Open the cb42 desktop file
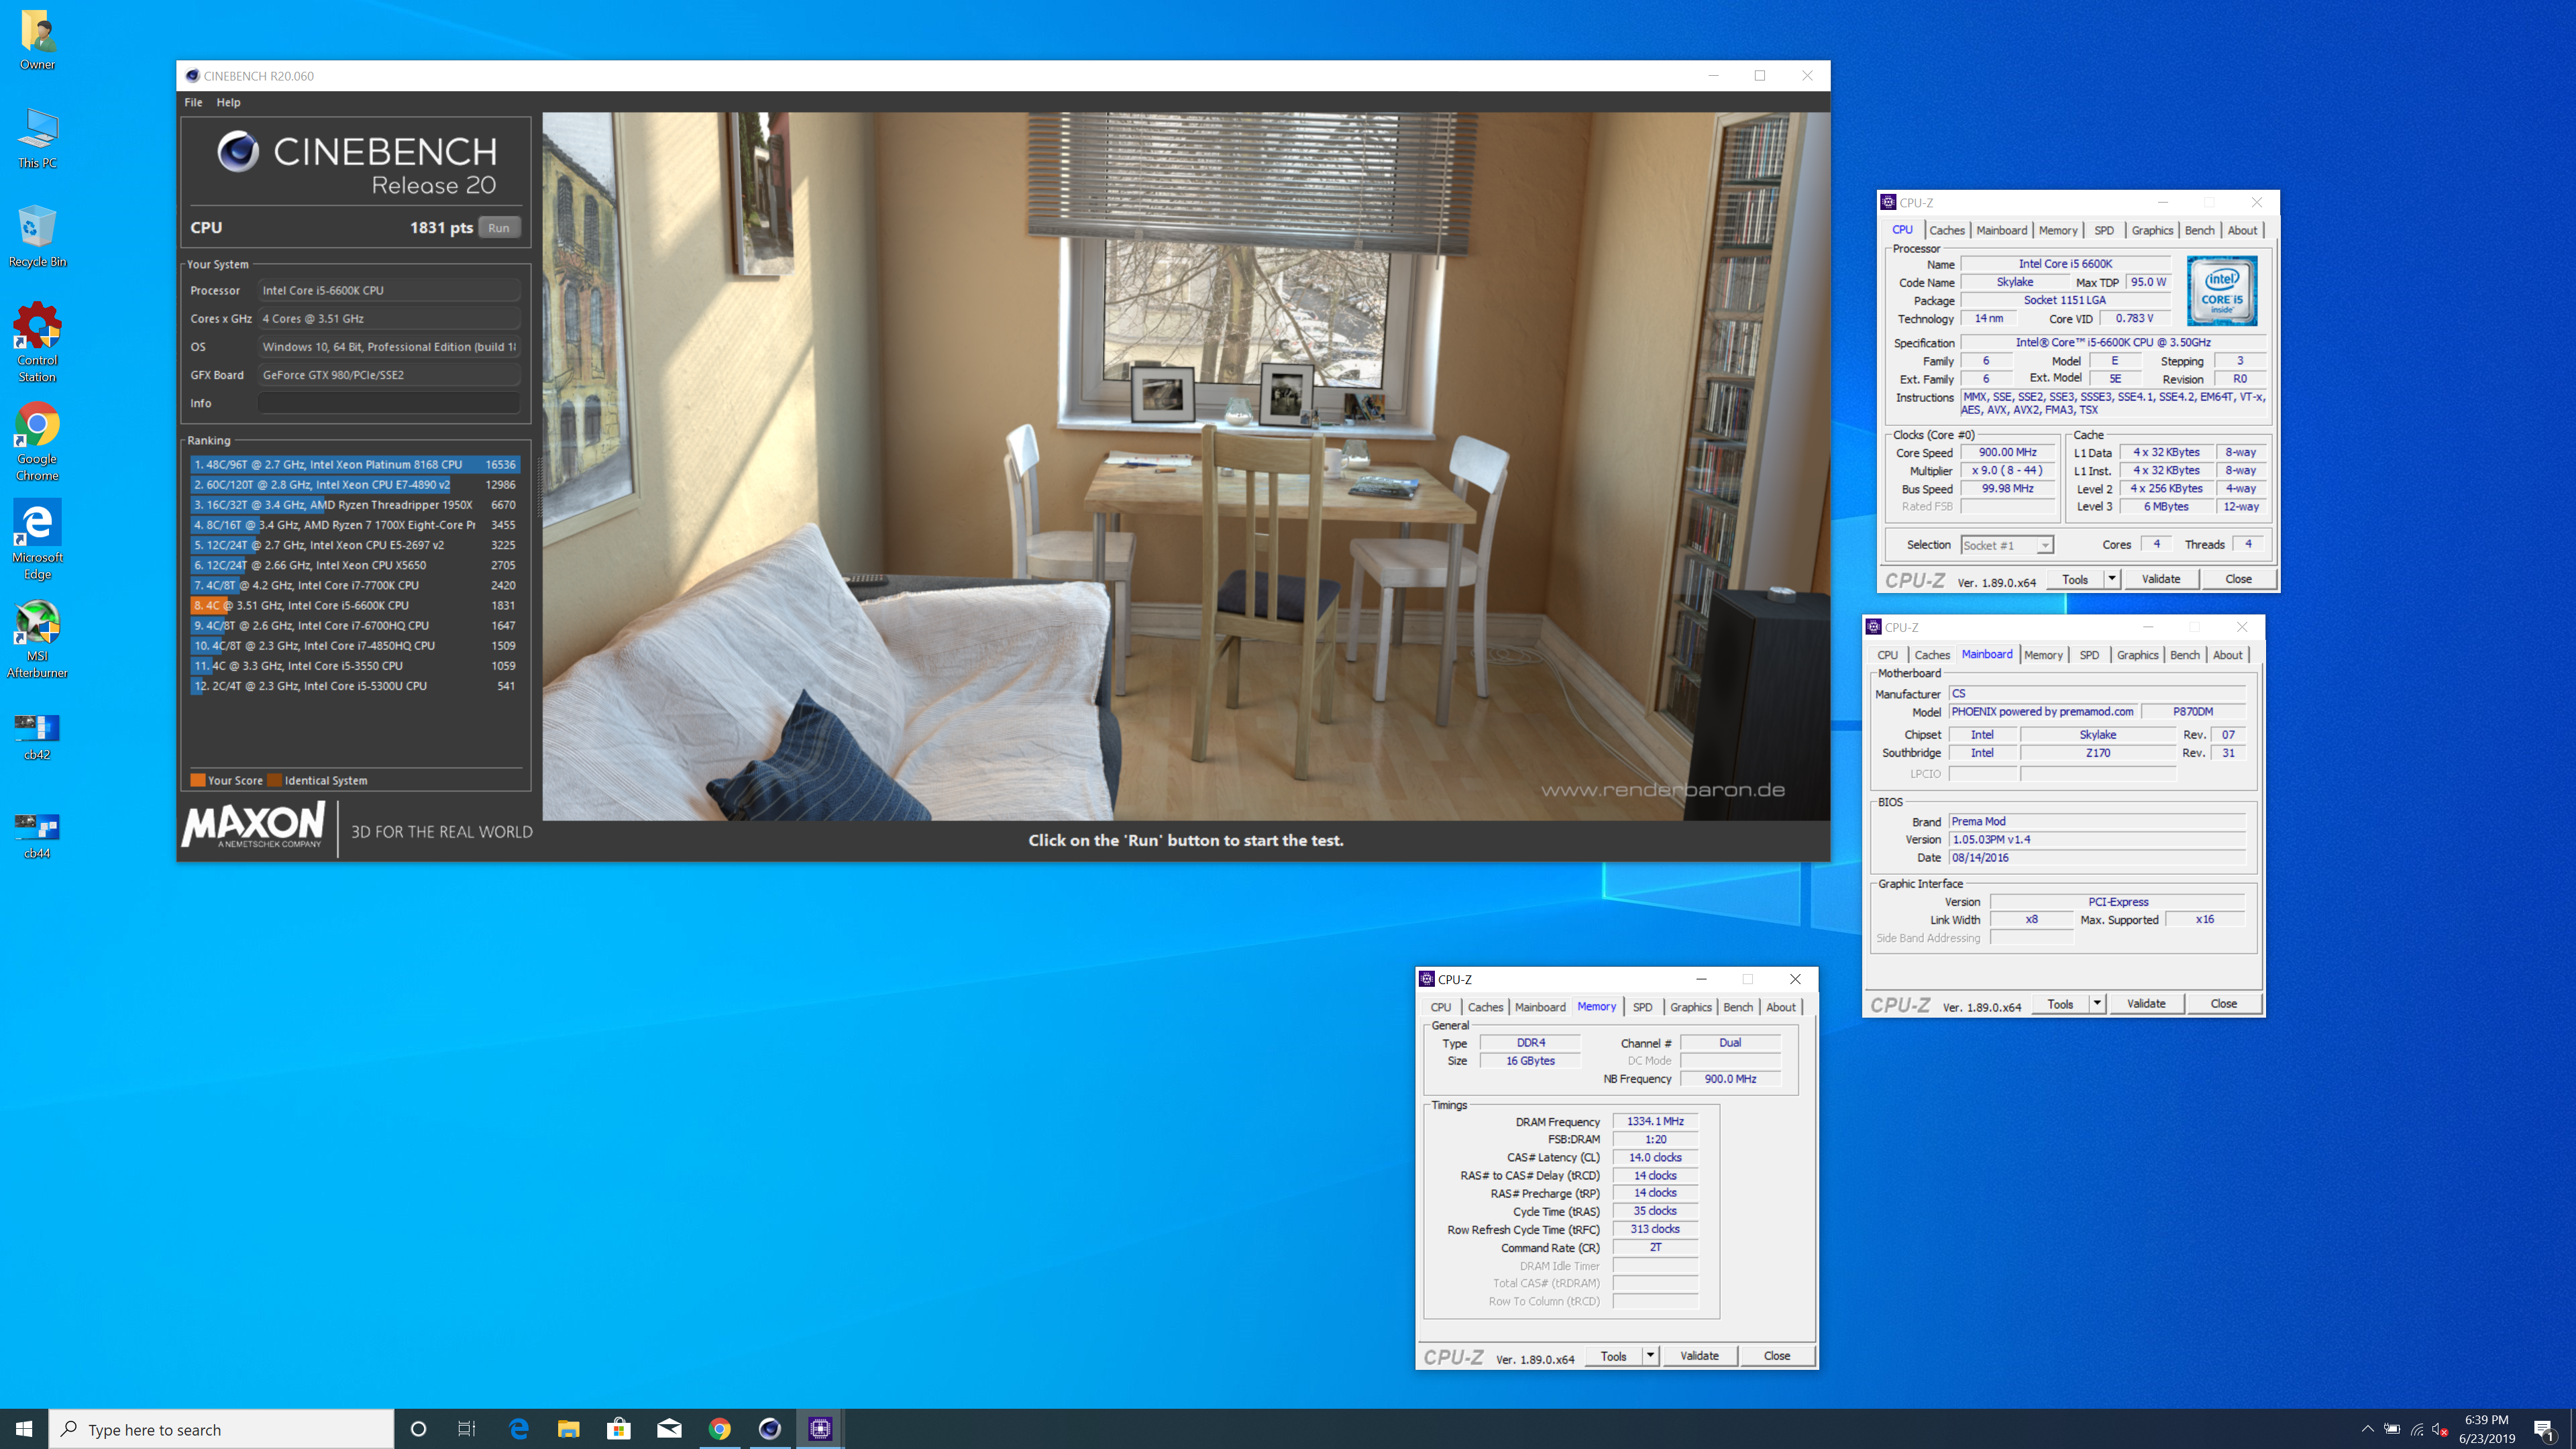2576x1449 pixels. 37,737
